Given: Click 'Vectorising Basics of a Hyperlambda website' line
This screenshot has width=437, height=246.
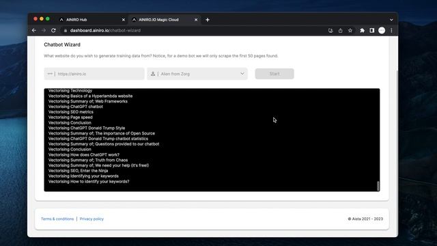Looking at the screenshot, I should (90, 96).
